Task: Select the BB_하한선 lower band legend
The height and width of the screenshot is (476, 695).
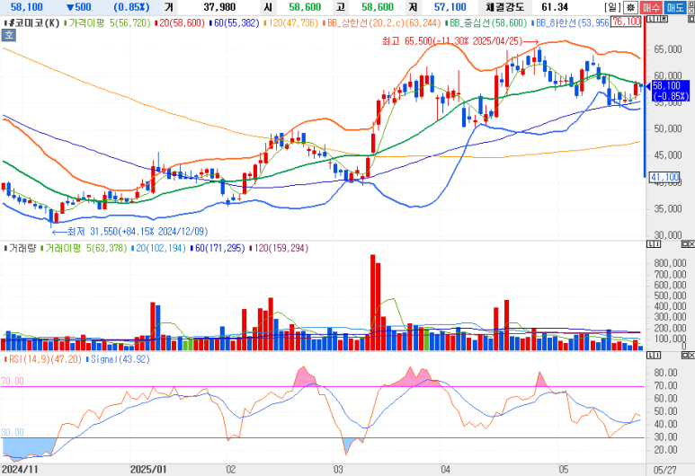Action: tap(569, 23)
